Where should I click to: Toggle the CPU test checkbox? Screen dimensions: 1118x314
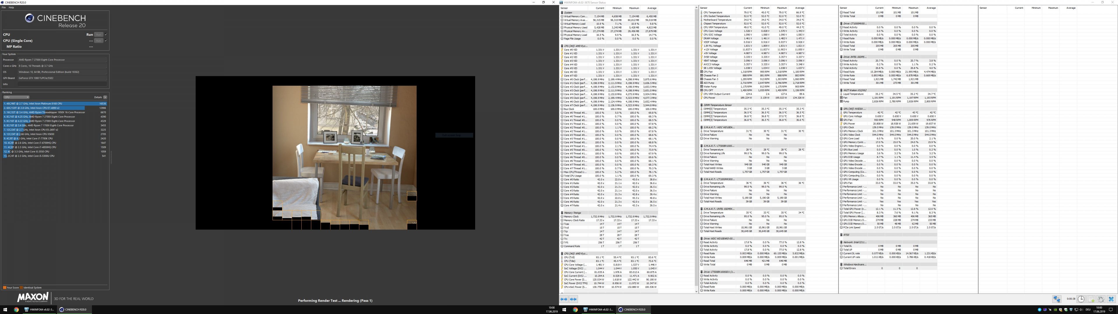(106, 35)
